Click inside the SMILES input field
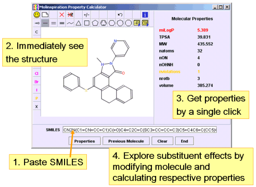256x187 pixels. pos(140,130)
